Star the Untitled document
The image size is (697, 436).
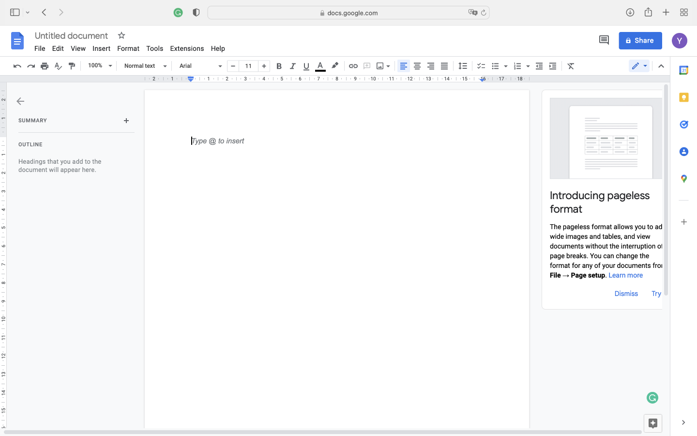(x=121, y=35)
